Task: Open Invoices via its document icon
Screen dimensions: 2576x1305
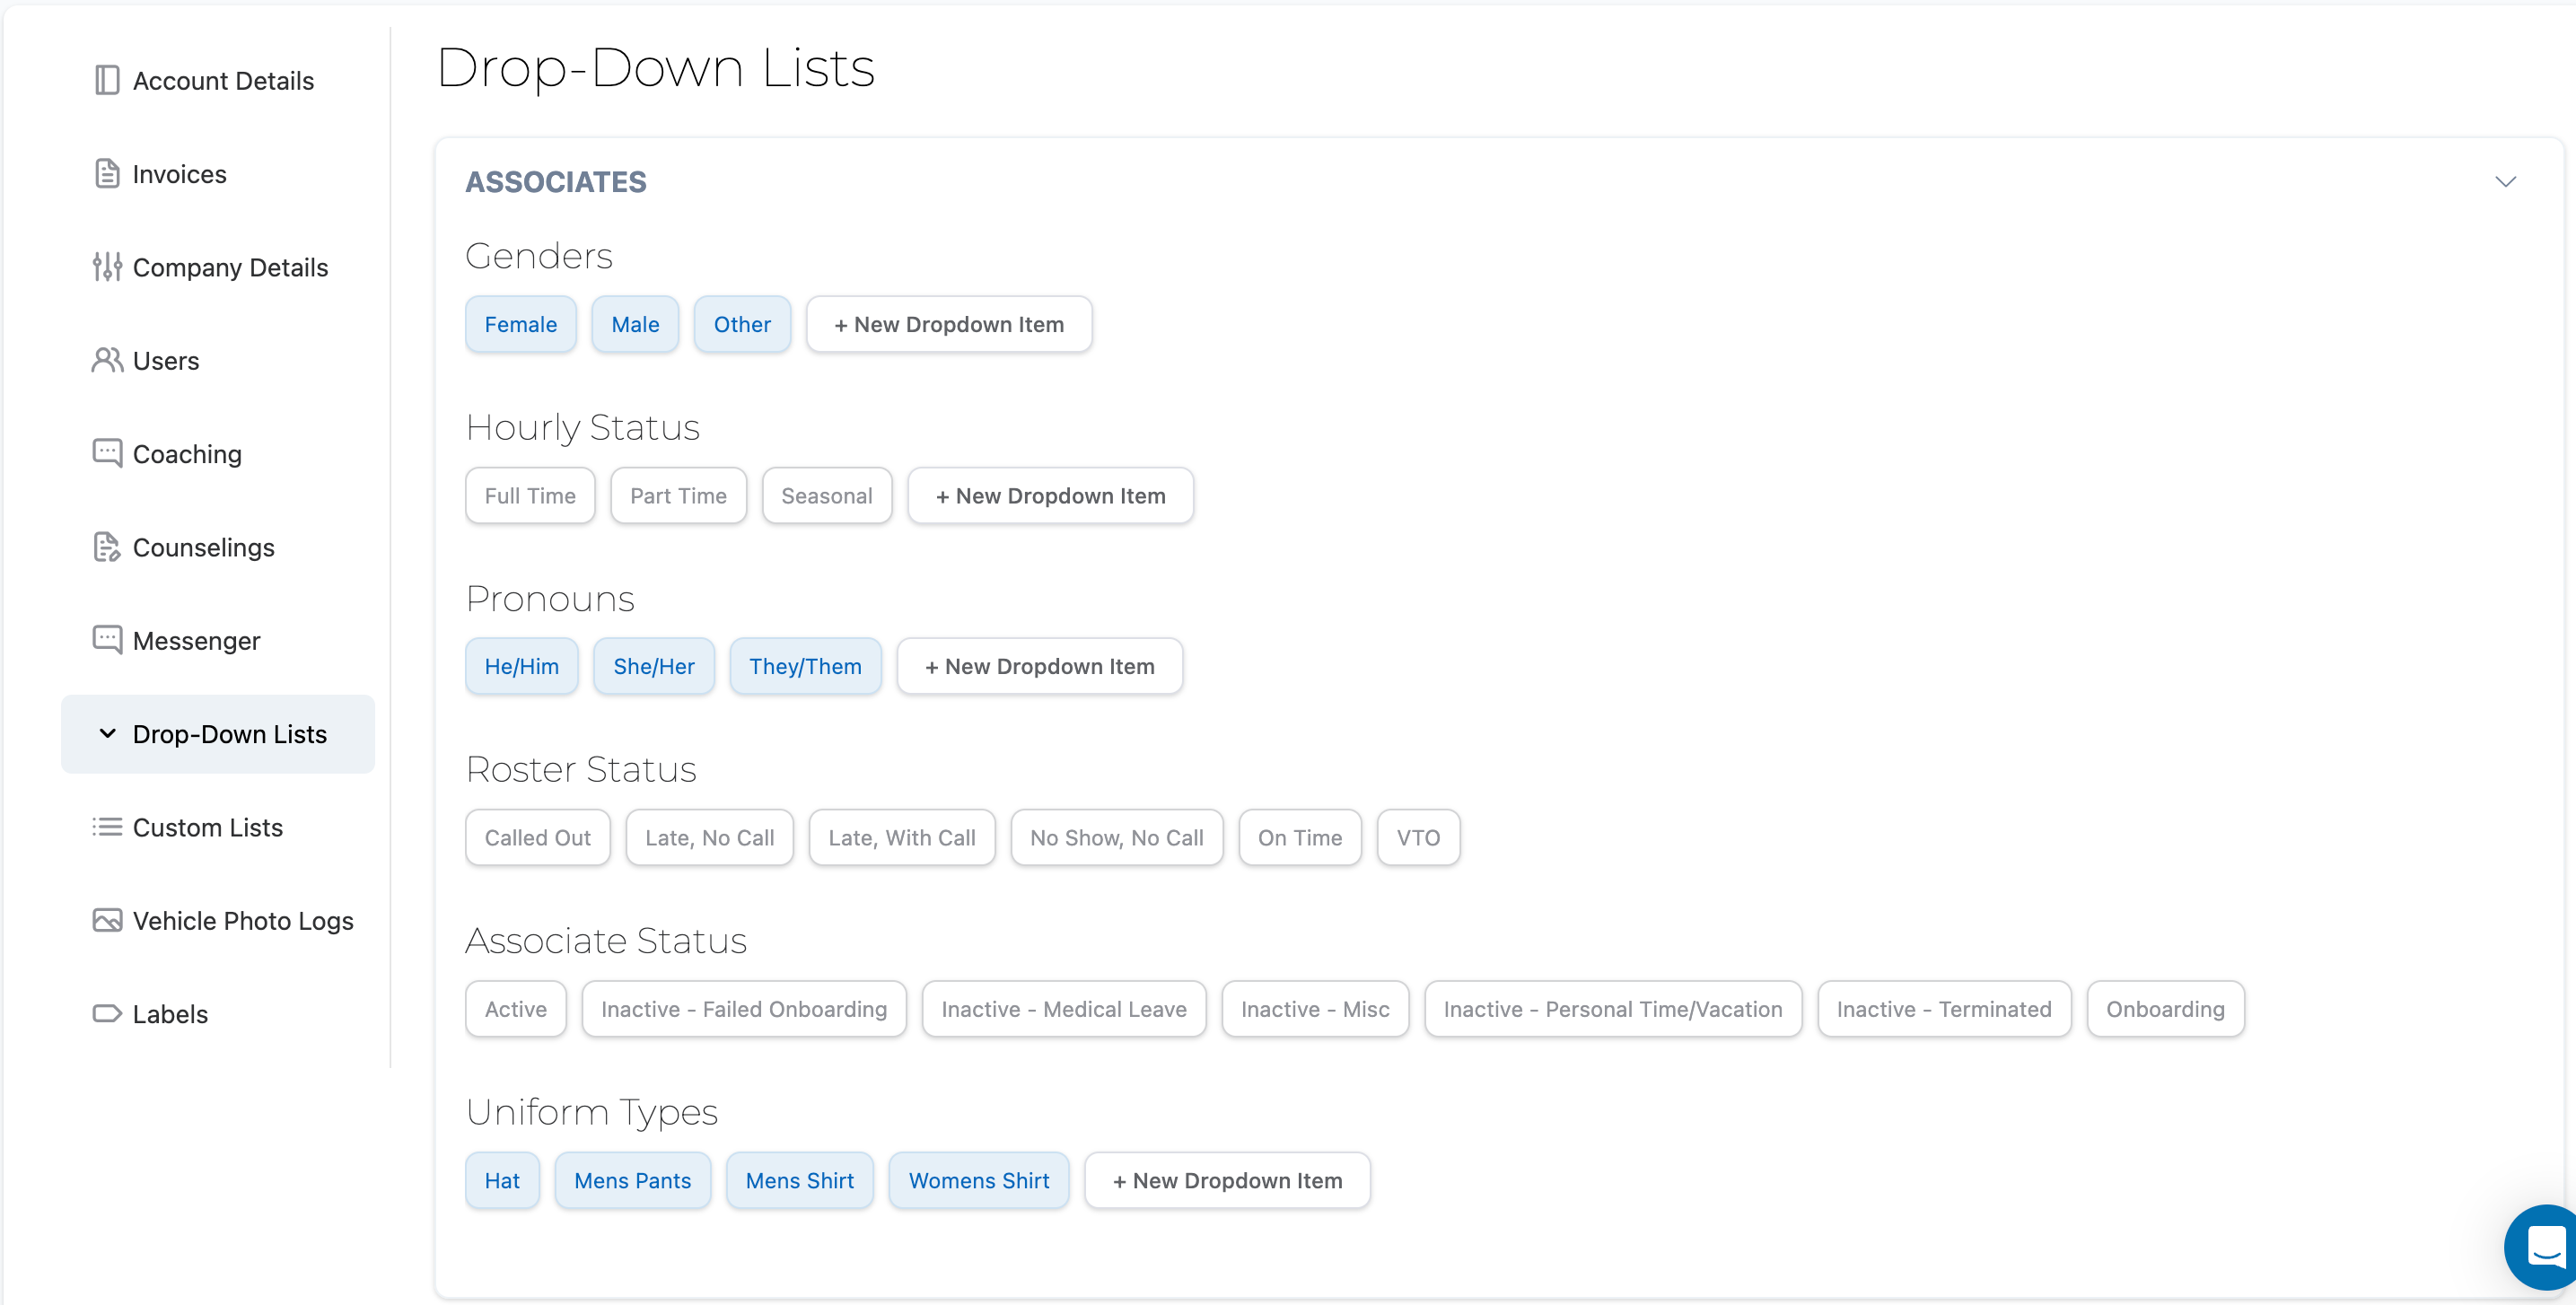Action: click(107, 174)
